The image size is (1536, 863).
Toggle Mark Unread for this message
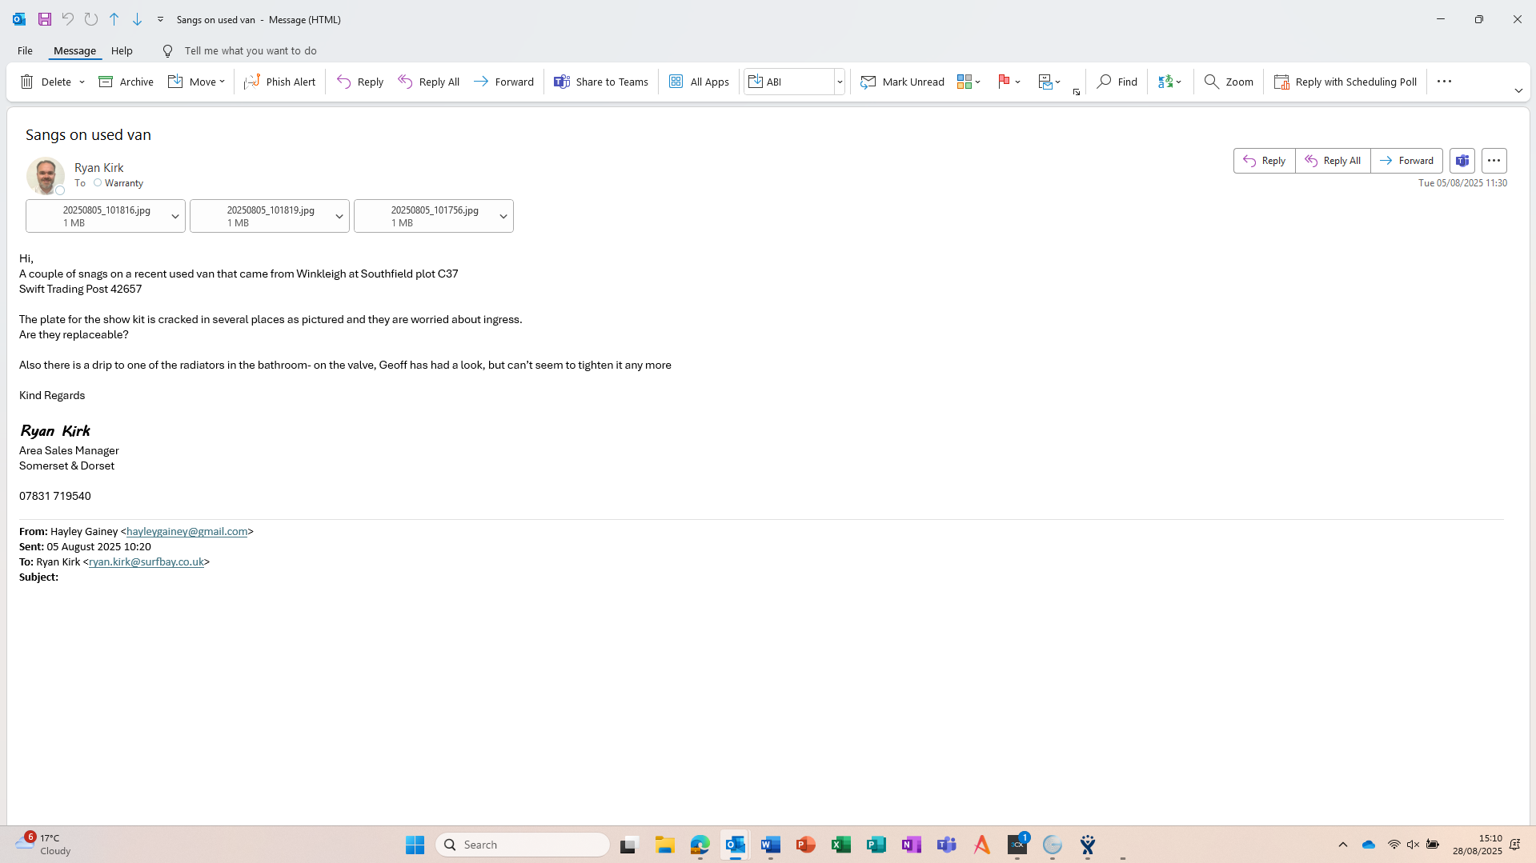902,82
